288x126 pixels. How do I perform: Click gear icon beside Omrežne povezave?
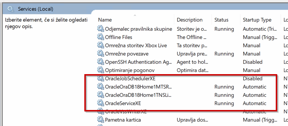(x=100, y=54)
